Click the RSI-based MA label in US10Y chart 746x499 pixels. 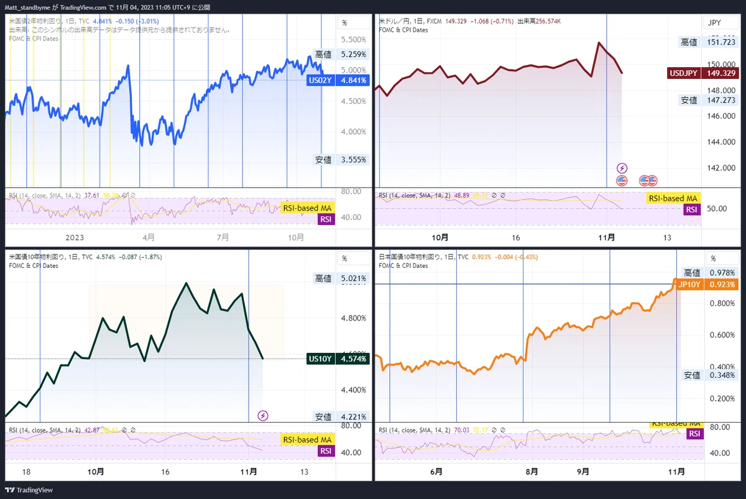pyautogui.click(x=308, y=440)
